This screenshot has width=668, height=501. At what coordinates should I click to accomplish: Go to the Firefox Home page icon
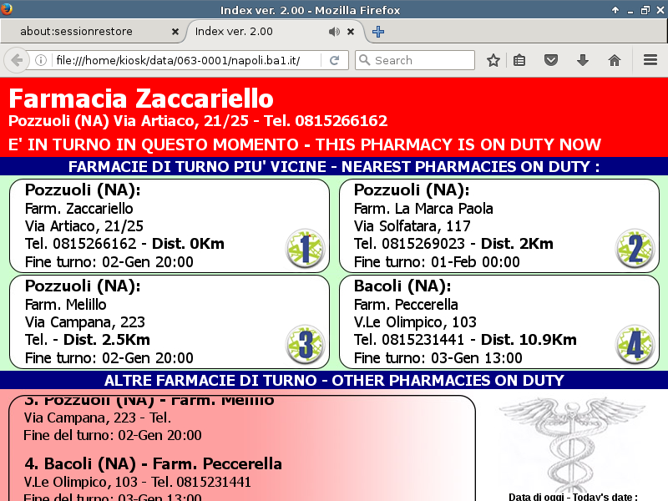(615, 60)
